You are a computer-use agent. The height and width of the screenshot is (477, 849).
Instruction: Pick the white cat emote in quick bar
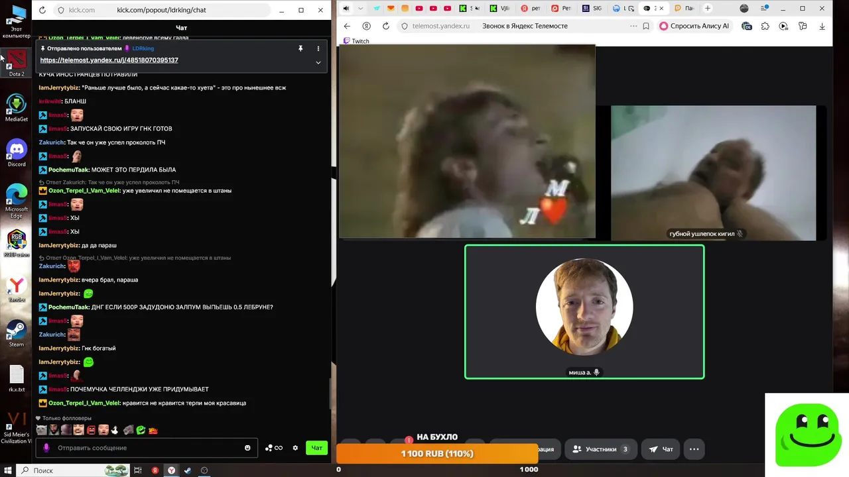[42, 430]
